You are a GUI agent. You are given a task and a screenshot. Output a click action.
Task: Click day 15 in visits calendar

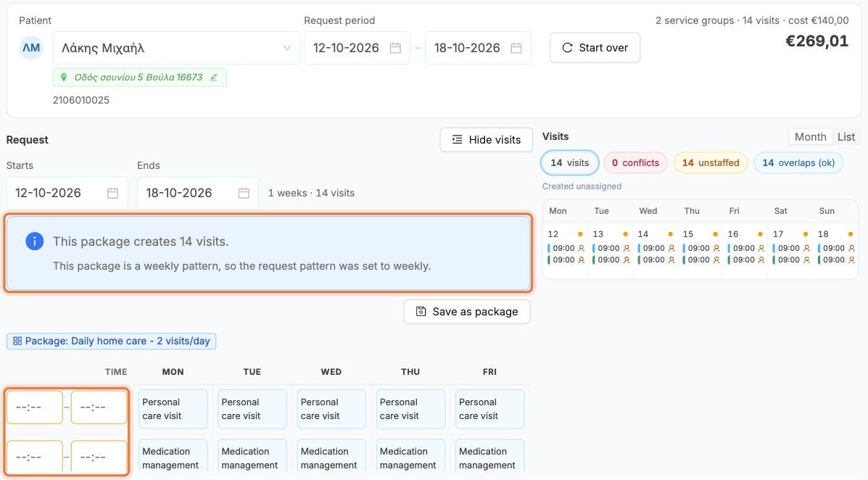pos(688,234)
